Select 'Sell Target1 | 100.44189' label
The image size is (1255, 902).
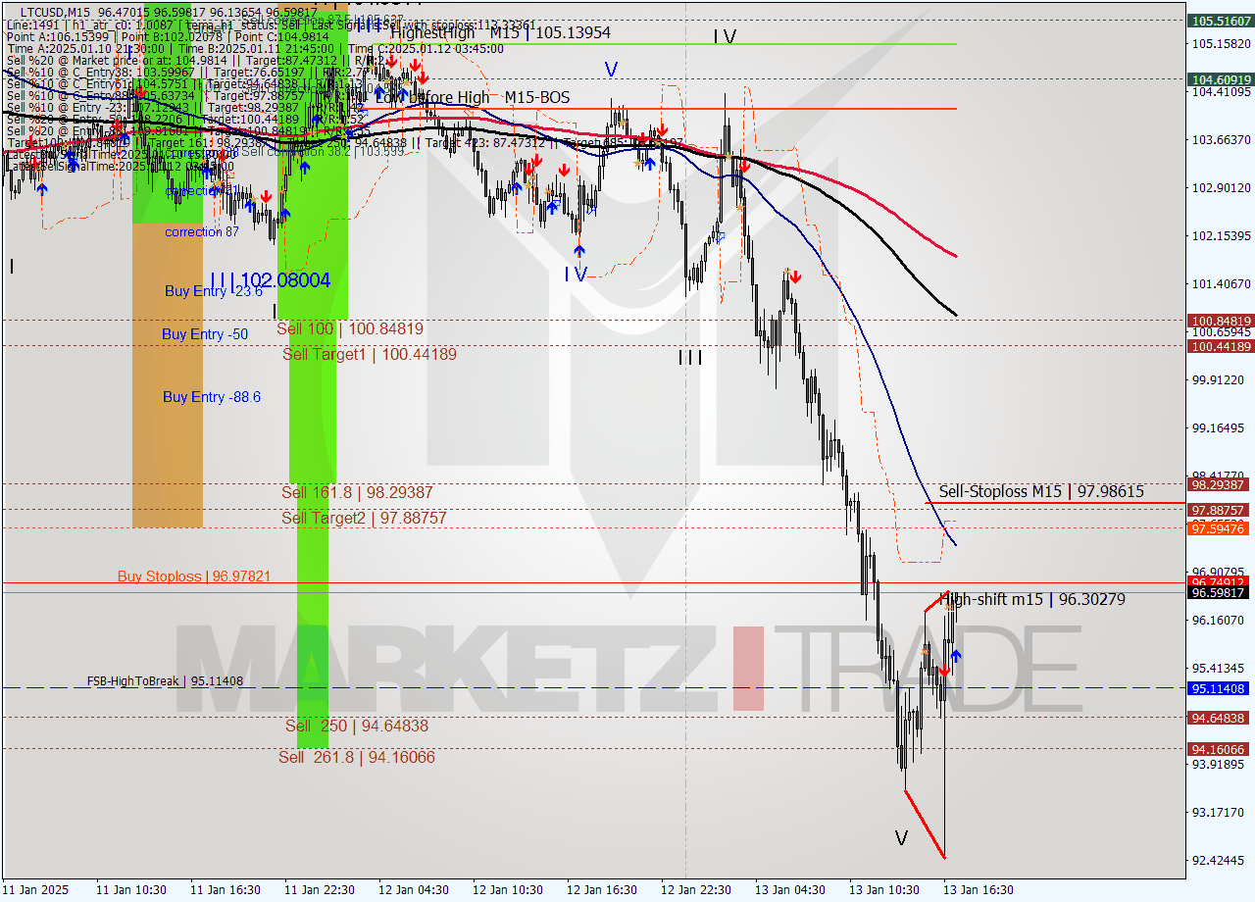click(x=370, y=354)
